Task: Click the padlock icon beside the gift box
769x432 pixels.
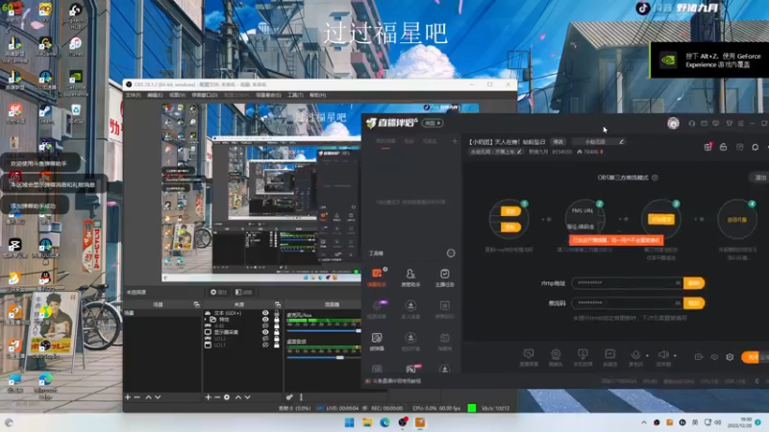Action: (724, 147)
